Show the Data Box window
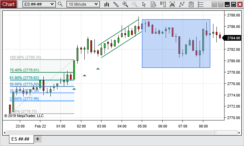The height and width of the screenshot is (146, 244). [x=154, y=4]
